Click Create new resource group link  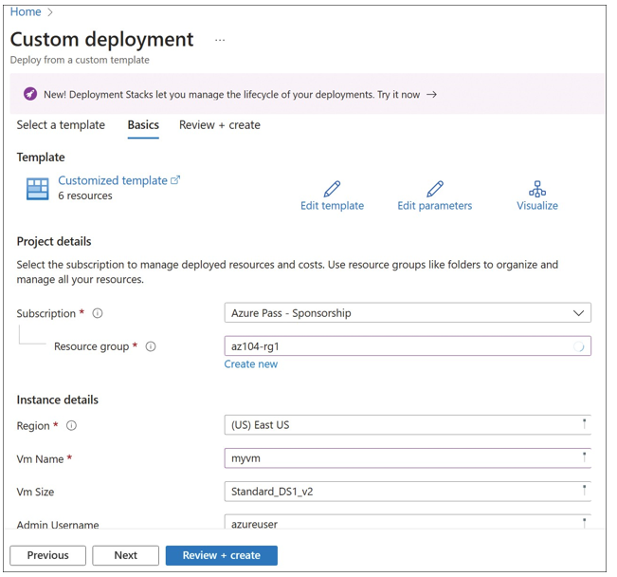tap(251, 364)
